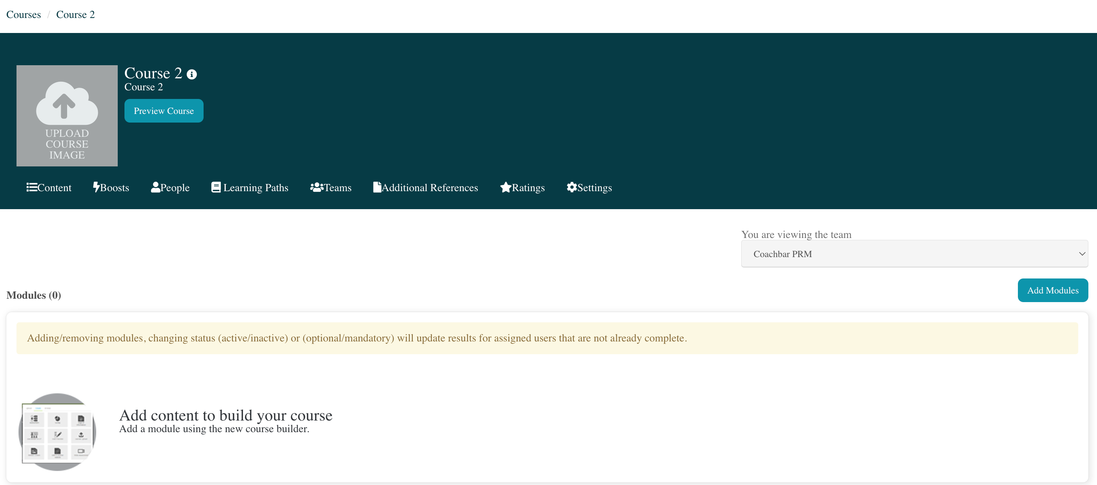Click the Boosts lightning bolt icon
The width and height of the screenshot is (1097, 485).
point(96,187)
